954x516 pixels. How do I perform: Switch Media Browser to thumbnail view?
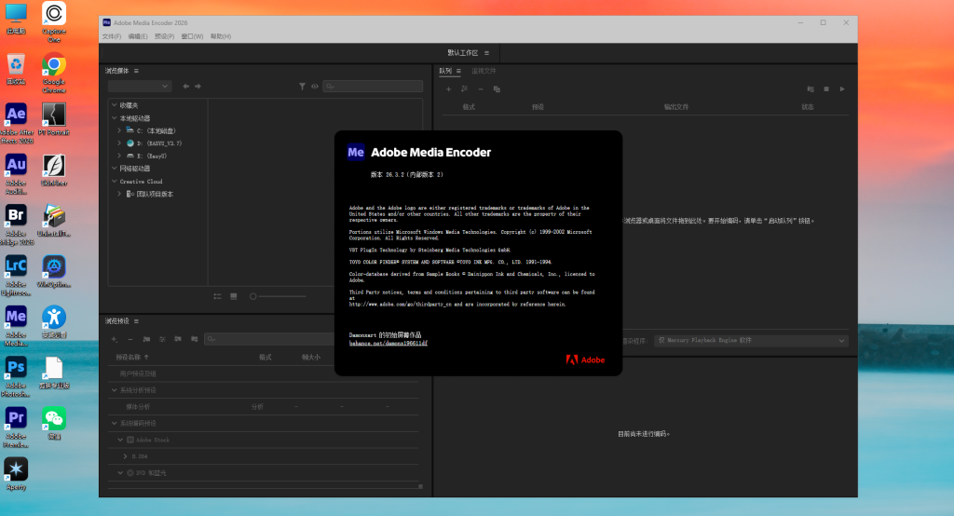[x=234, y=296]
